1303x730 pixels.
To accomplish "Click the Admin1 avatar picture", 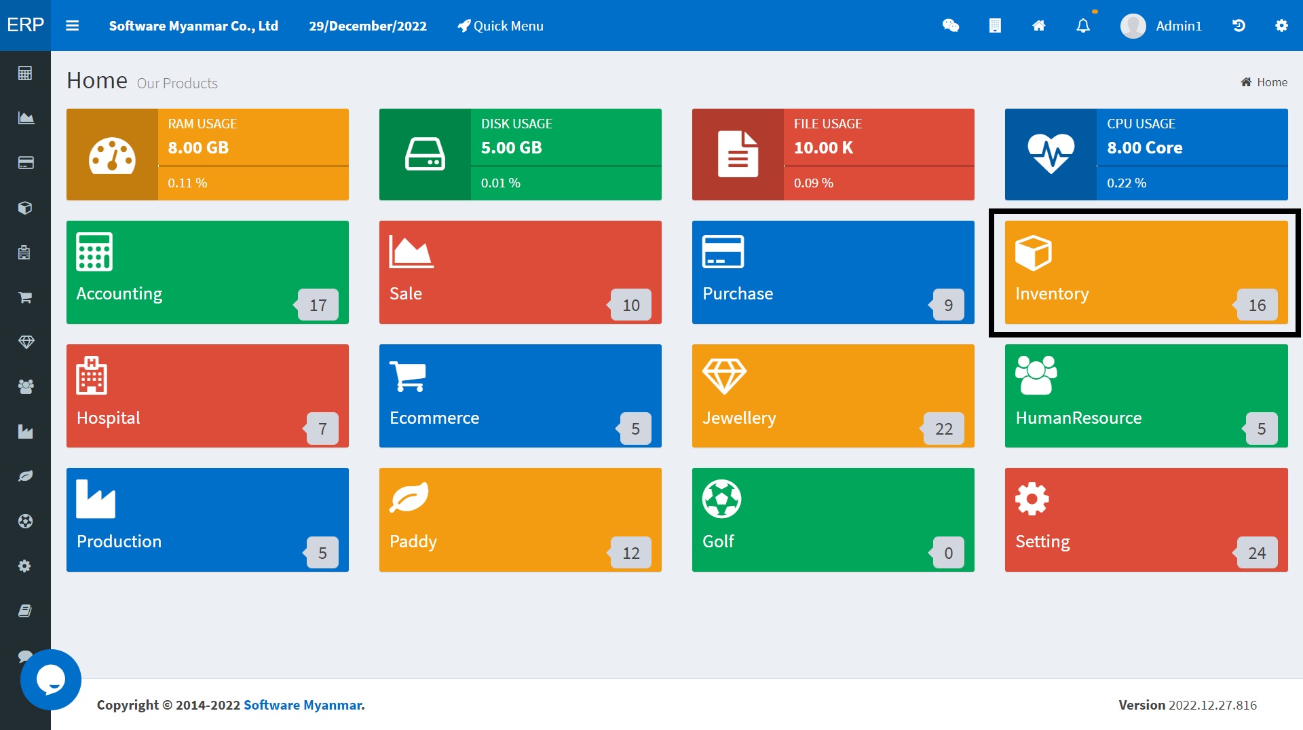I will 1133,26.
